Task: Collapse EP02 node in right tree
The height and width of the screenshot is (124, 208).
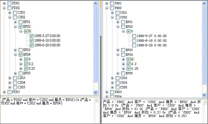Action: 118,27
